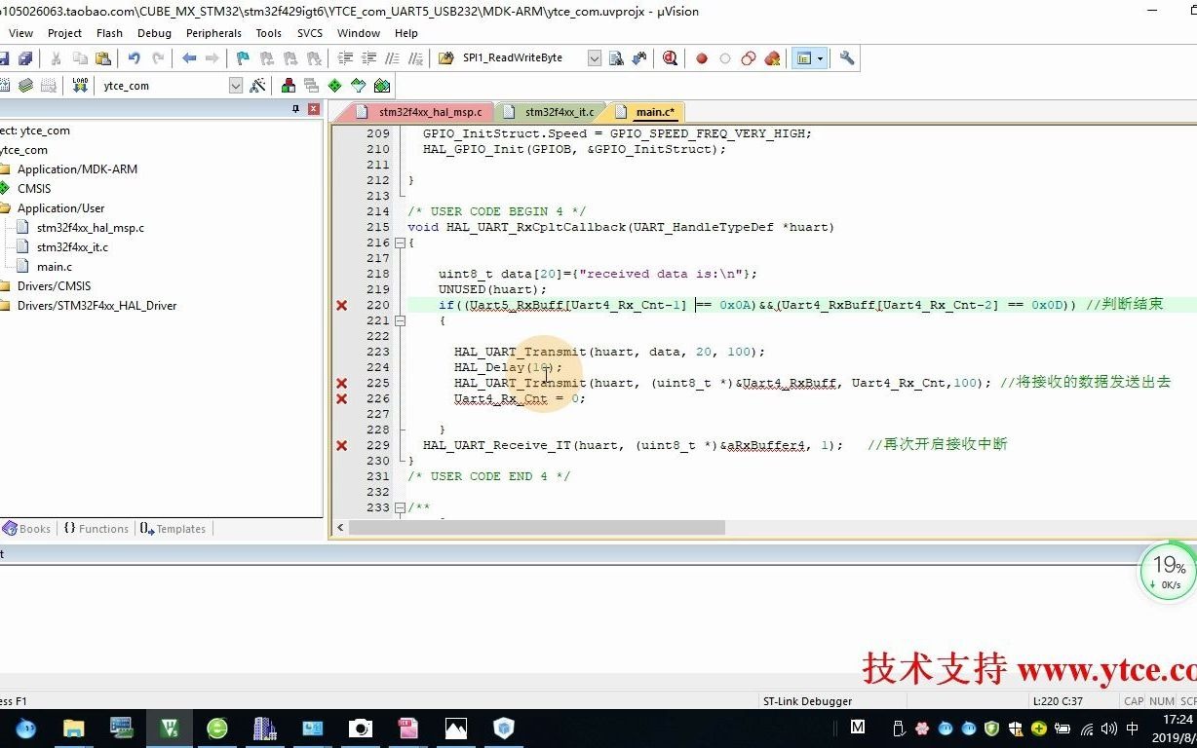Download code to flash memory
Screen dimensions: 1197x748
coord(79,85)
